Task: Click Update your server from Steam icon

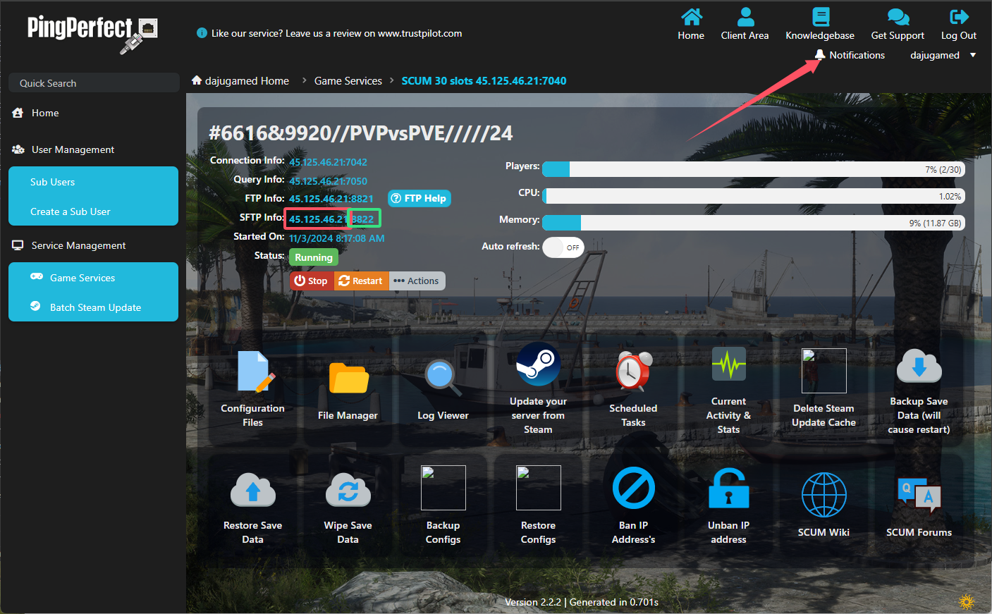Action: pyautogui.click(x=538, y=364)
